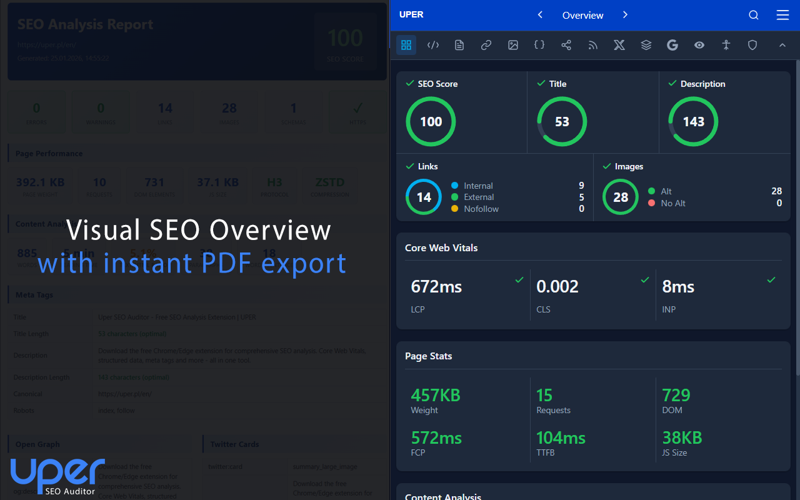The height and width of the screenshot is (500, 800).
Task: Open the code analysis tool
Action: pyautogui.click(x=433, y=45)
